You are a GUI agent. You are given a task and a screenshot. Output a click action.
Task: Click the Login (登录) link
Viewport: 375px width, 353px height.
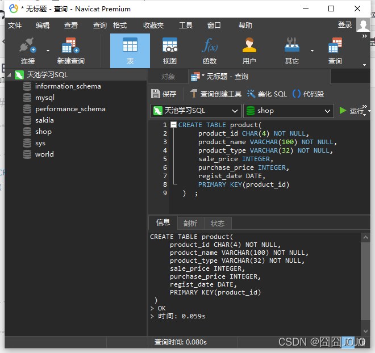coord(345,25)
